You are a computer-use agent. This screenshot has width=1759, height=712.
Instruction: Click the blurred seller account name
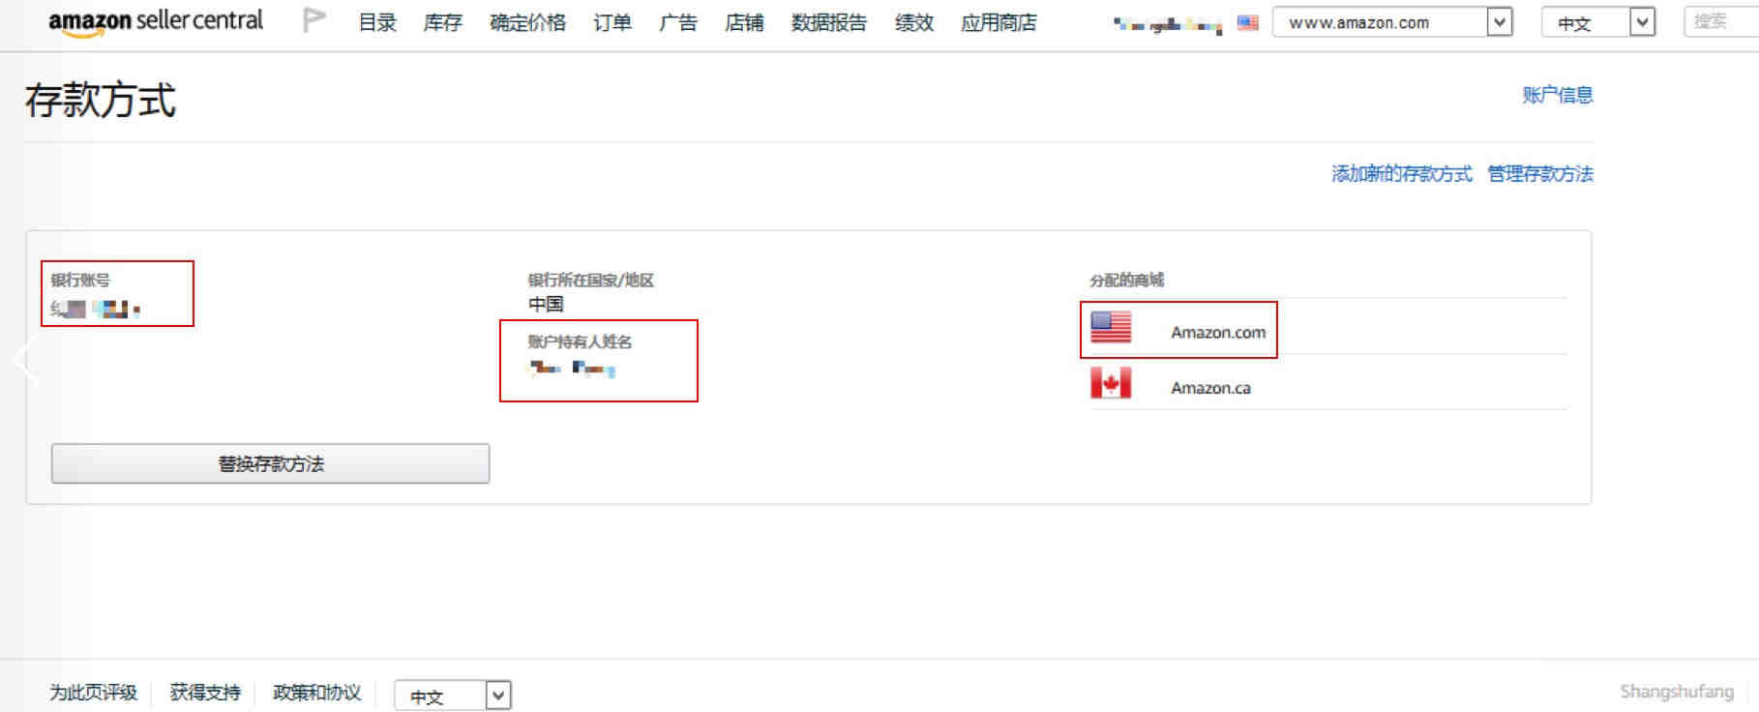click(x=1168, y=24)
